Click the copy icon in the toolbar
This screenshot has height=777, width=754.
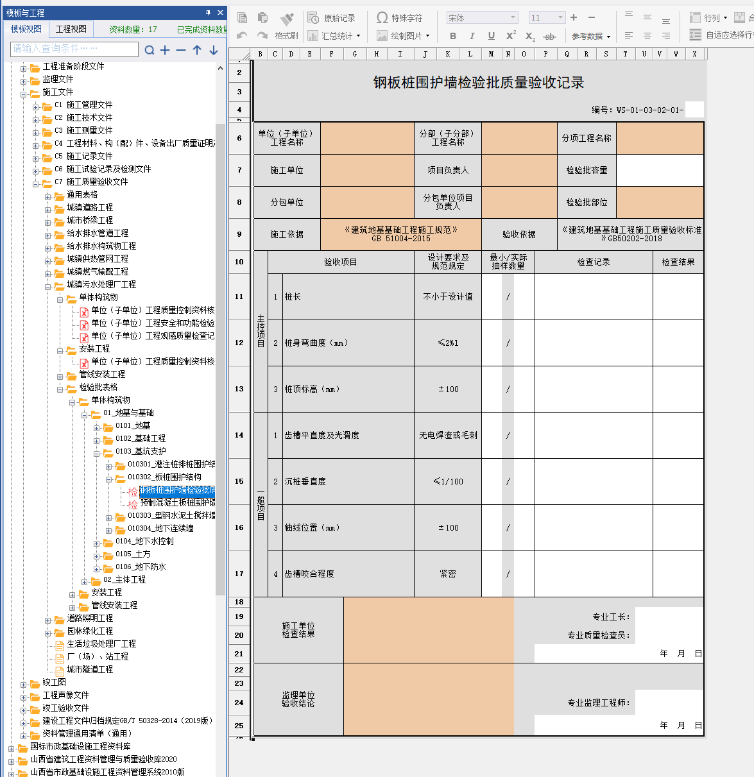(243, 18)
